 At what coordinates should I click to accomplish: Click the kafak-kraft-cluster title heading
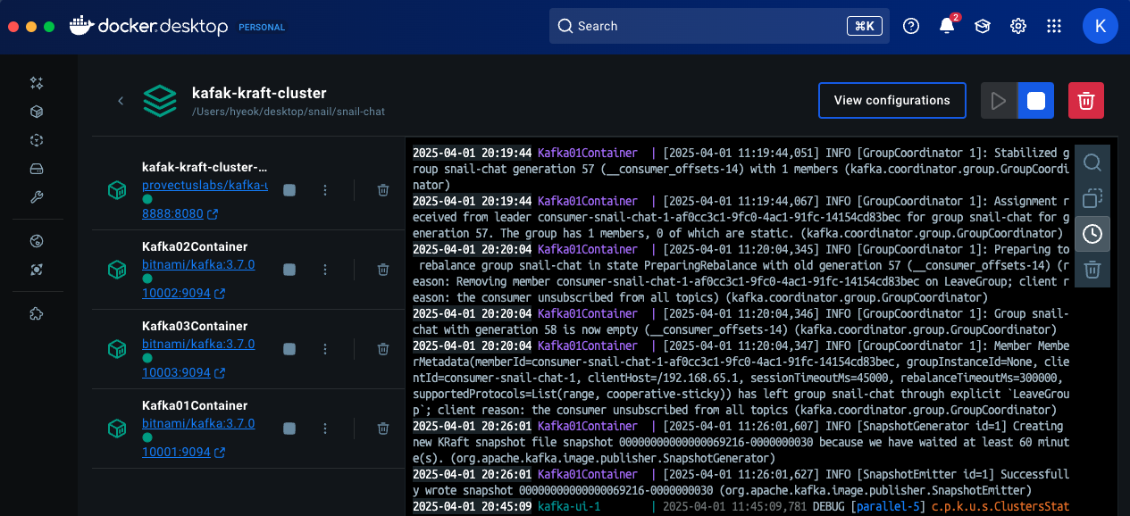[x=259, y=93]
